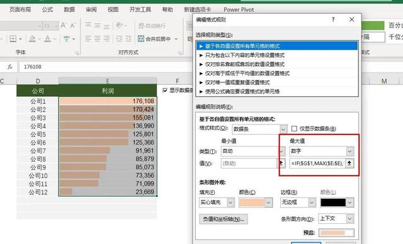Select rule type unique or duplicate values
This screenshot has height=244, width=403.
[277, 82]
